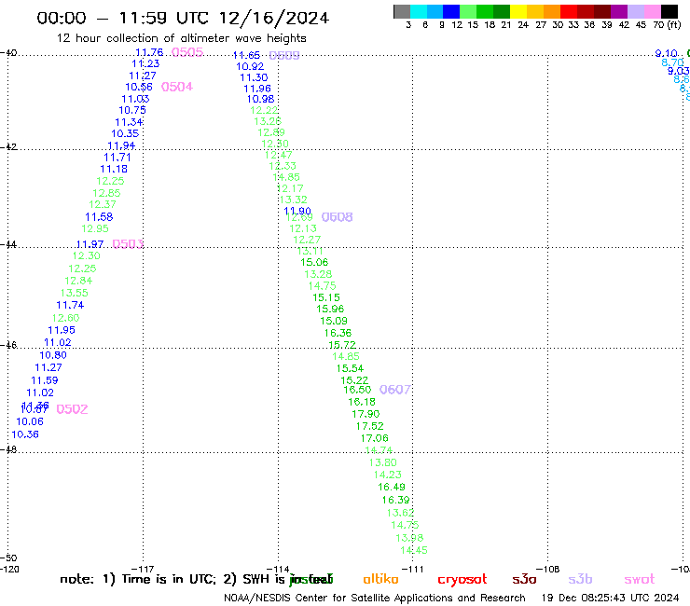The image size is (690, 606).
Task: Click the wave height value 13.32
Action: [294, 200]
